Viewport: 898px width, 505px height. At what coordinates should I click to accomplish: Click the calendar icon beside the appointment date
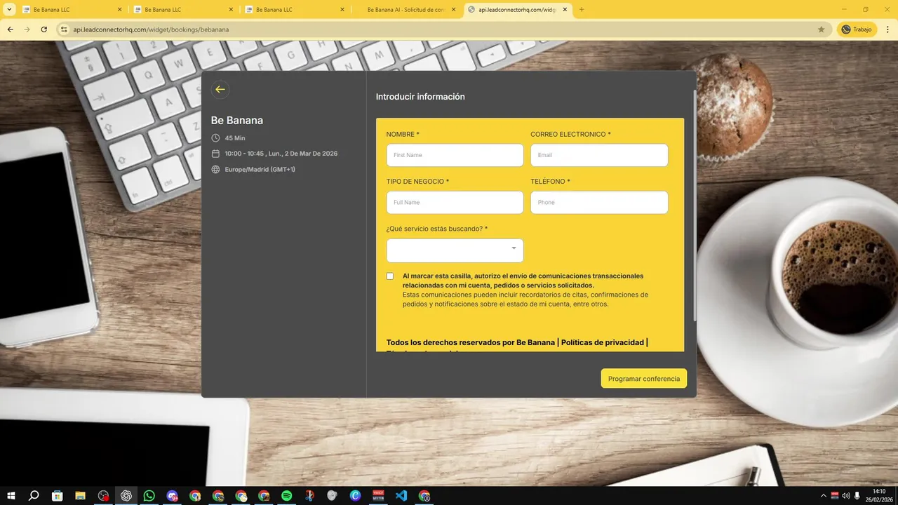[215, 154]
